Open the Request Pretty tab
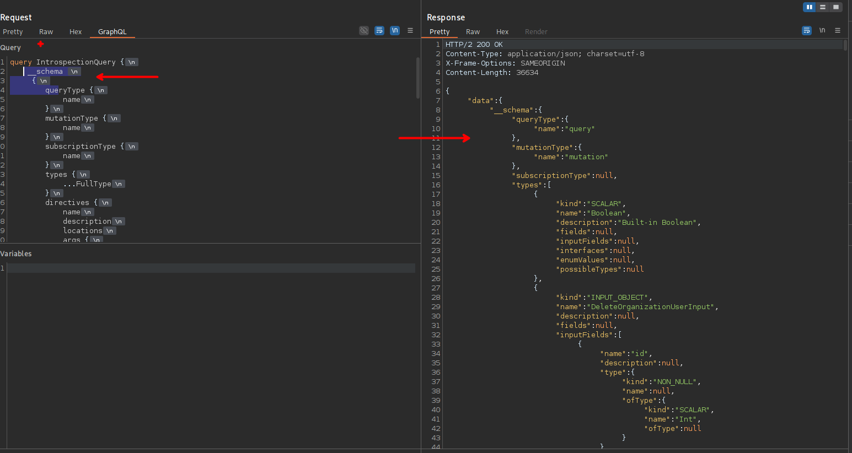The width and height of the screenshot is (852, 453). coord(13,32)
